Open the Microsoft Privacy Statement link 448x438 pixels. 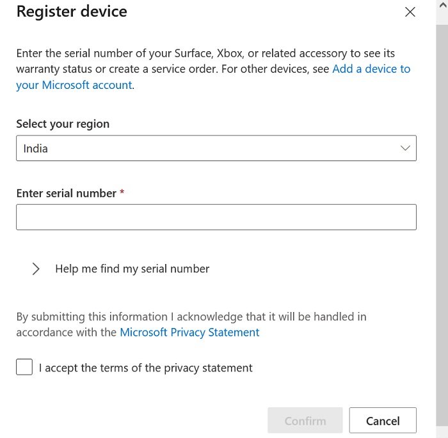[x=189, y=332]
